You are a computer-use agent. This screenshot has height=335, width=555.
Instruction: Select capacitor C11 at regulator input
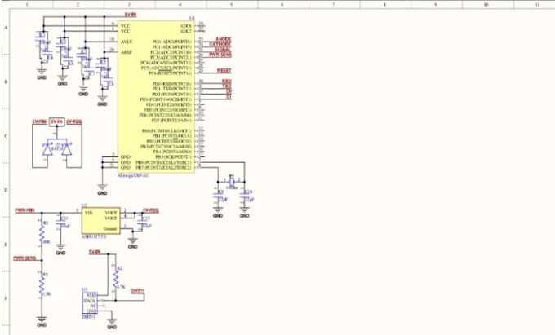point(61,223)
